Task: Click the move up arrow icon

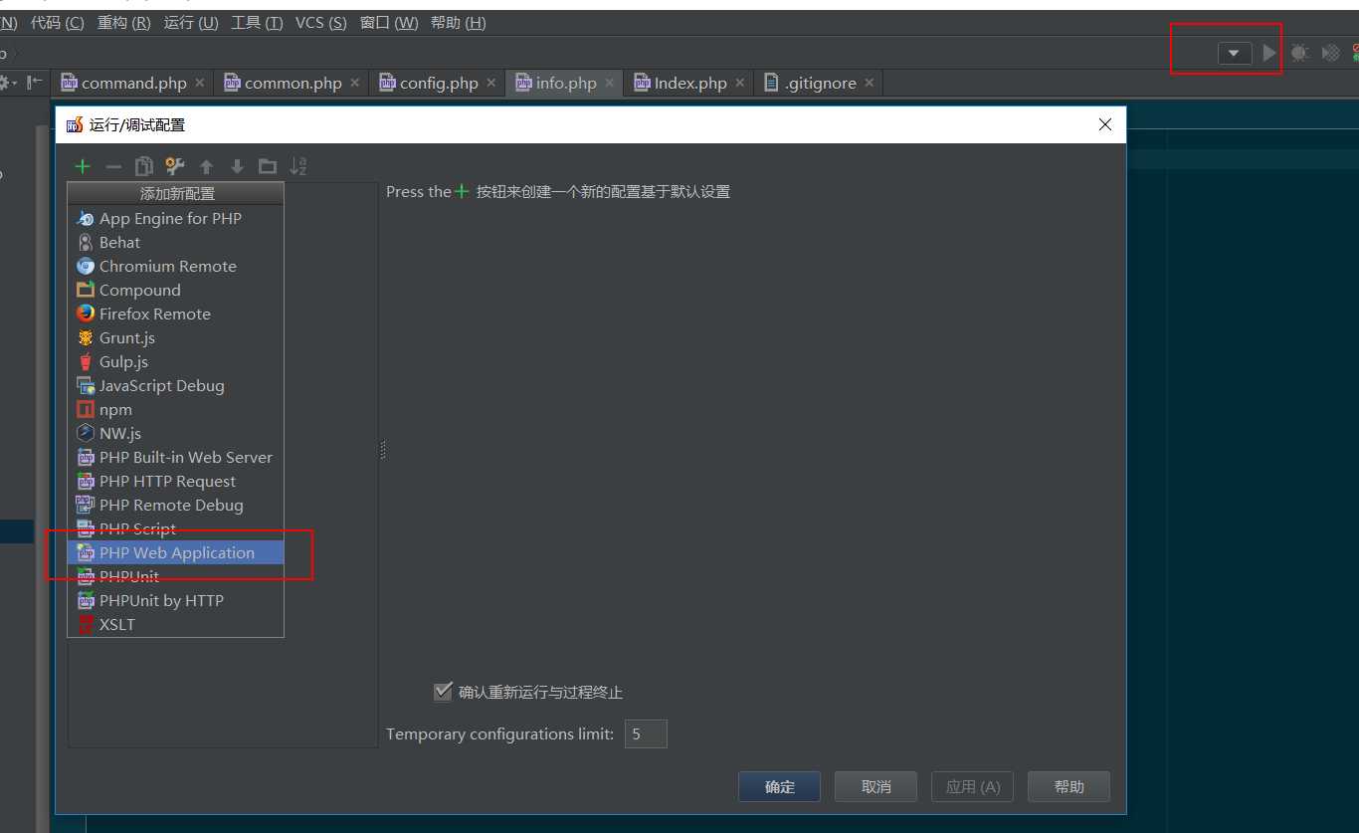Action: tap(206, 166)
